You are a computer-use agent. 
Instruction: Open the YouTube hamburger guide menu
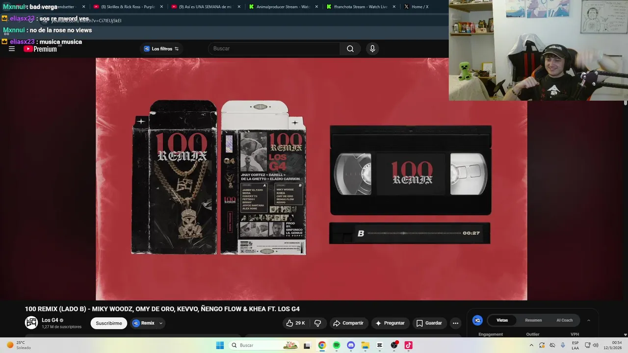point(12,49)
